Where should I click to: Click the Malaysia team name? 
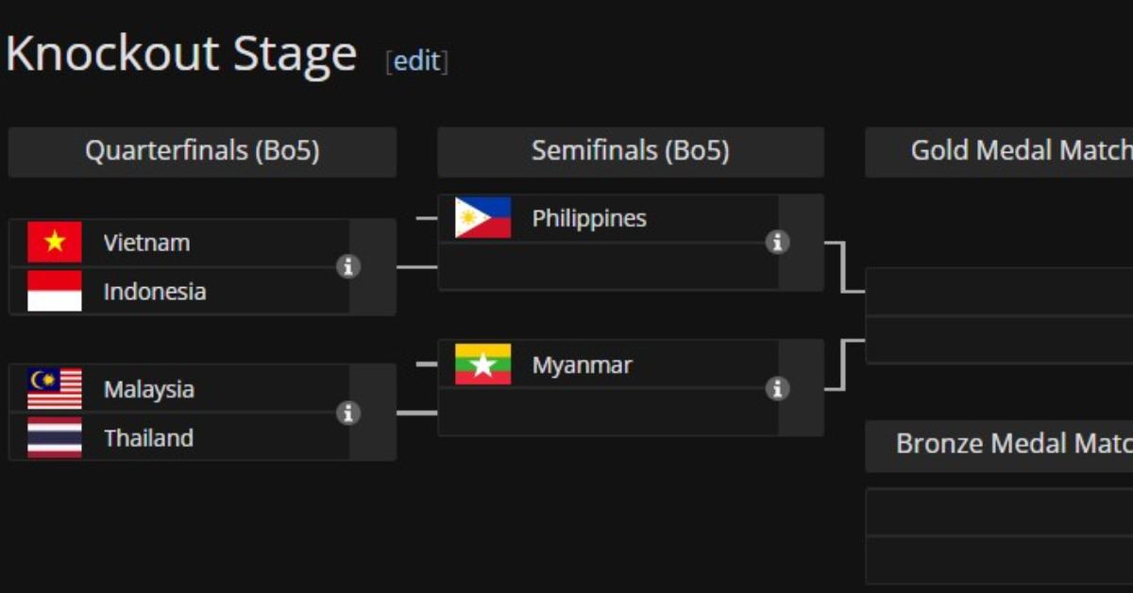click(x=148, y=389)
